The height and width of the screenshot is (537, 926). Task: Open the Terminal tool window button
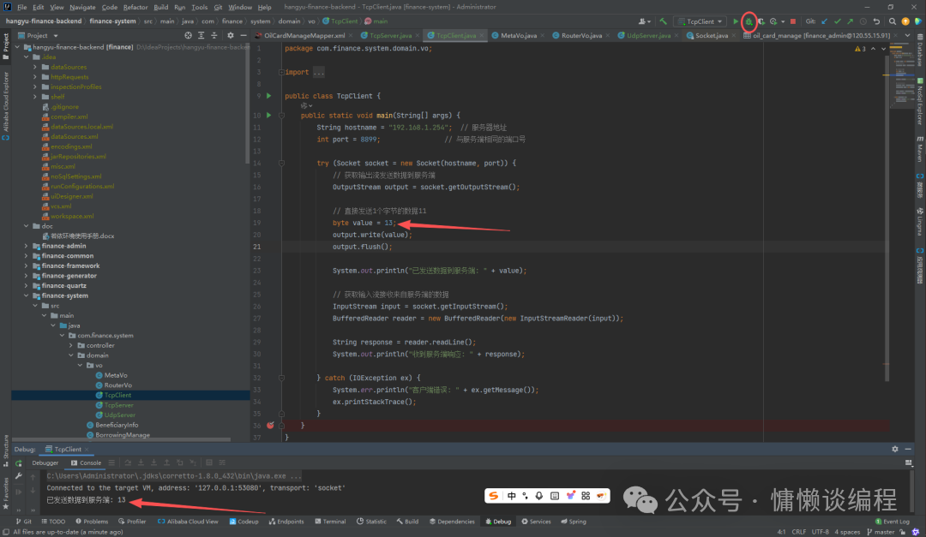pyautogui.click(x=330, y=522)
